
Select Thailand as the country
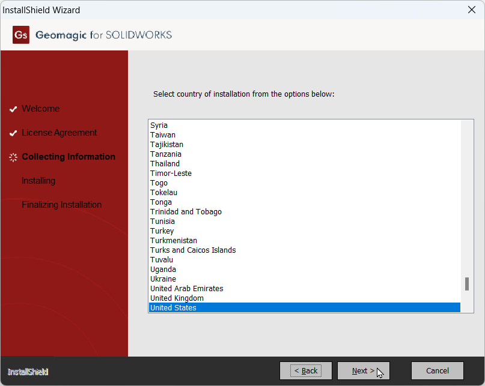coord(304,163)
